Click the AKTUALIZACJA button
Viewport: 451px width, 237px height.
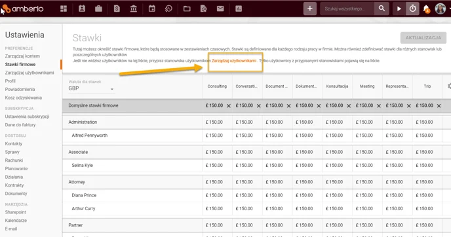coord(423,37)
